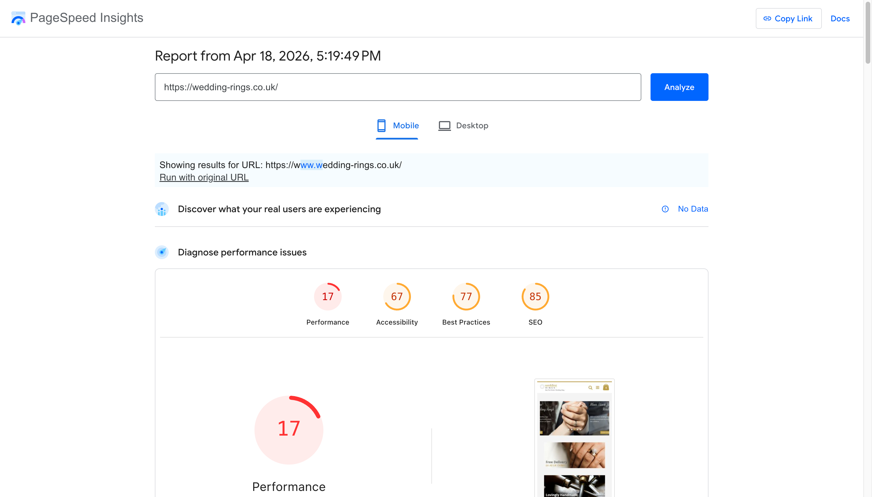Click the No Data link
The width and height of the screenshot is (872, 497).
tap(693, 209)
